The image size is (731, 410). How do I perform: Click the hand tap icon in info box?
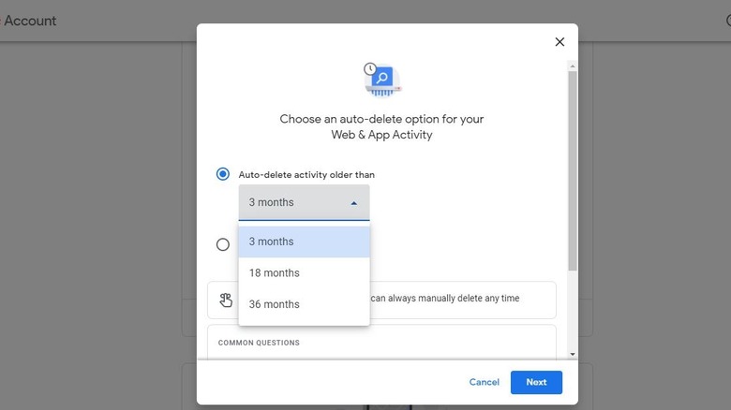[x=226, y=300]
